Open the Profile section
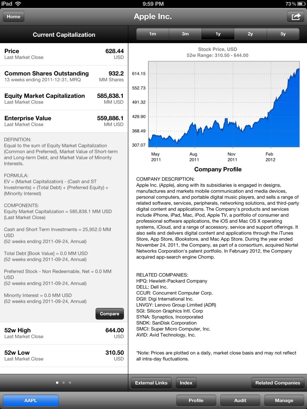307x409 pixels. tap(196, 400)
